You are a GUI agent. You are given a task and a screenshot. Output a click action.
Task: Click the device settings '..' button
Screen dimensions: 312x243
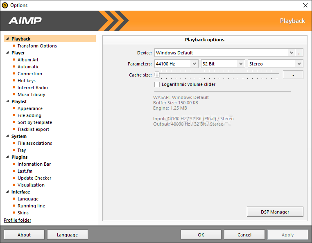(x=299, y=53)
